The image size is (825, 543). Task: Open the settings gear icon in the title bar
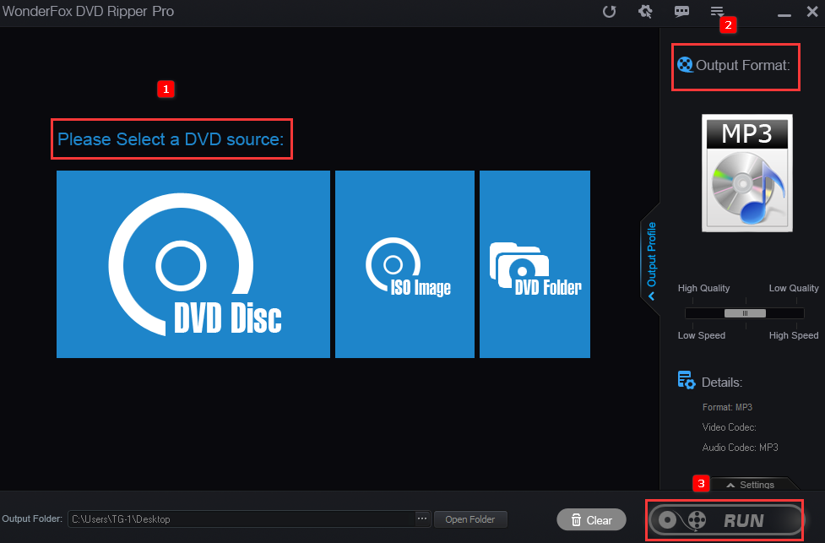[644, 12]
